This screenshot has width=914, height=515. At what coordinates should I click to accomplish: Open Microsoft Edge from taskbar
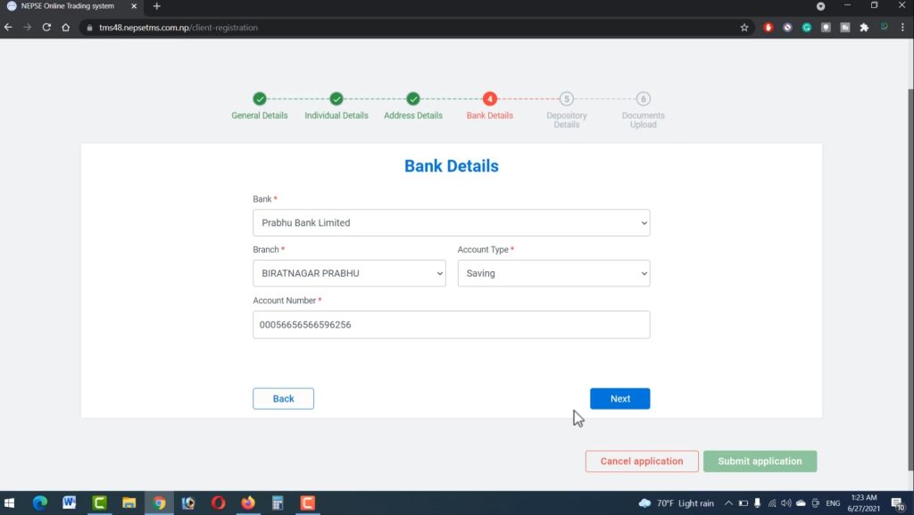click(39, 503)
